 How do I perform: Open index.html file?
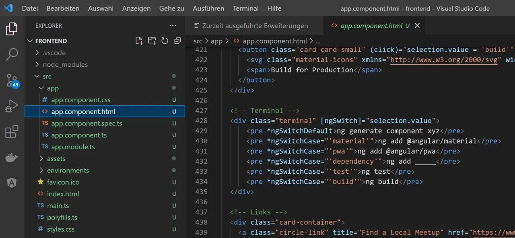(63, 194)
